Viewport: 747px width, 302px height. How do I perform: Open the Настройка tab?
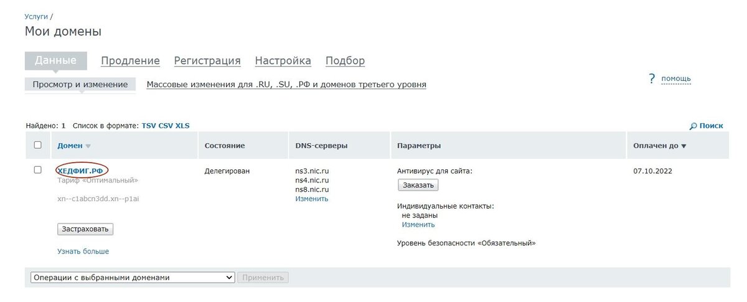283,60
